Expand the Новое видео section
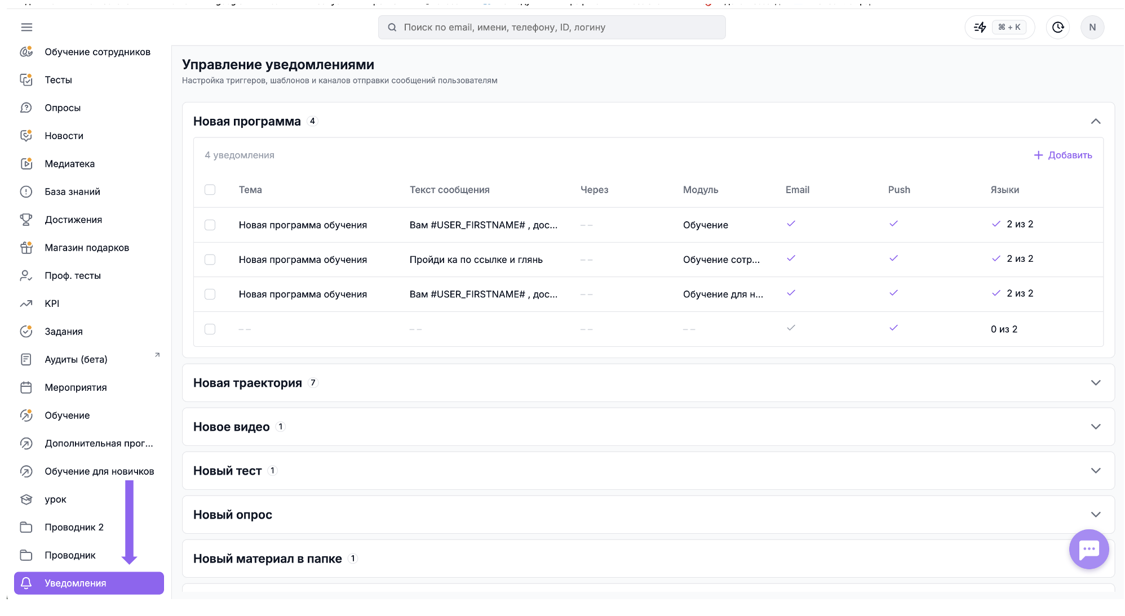1125x616 pixels. 1095,427
